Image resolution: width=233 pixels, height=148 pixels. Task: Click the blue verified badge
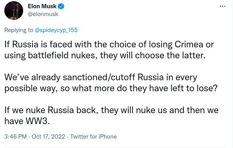(61, 6)
